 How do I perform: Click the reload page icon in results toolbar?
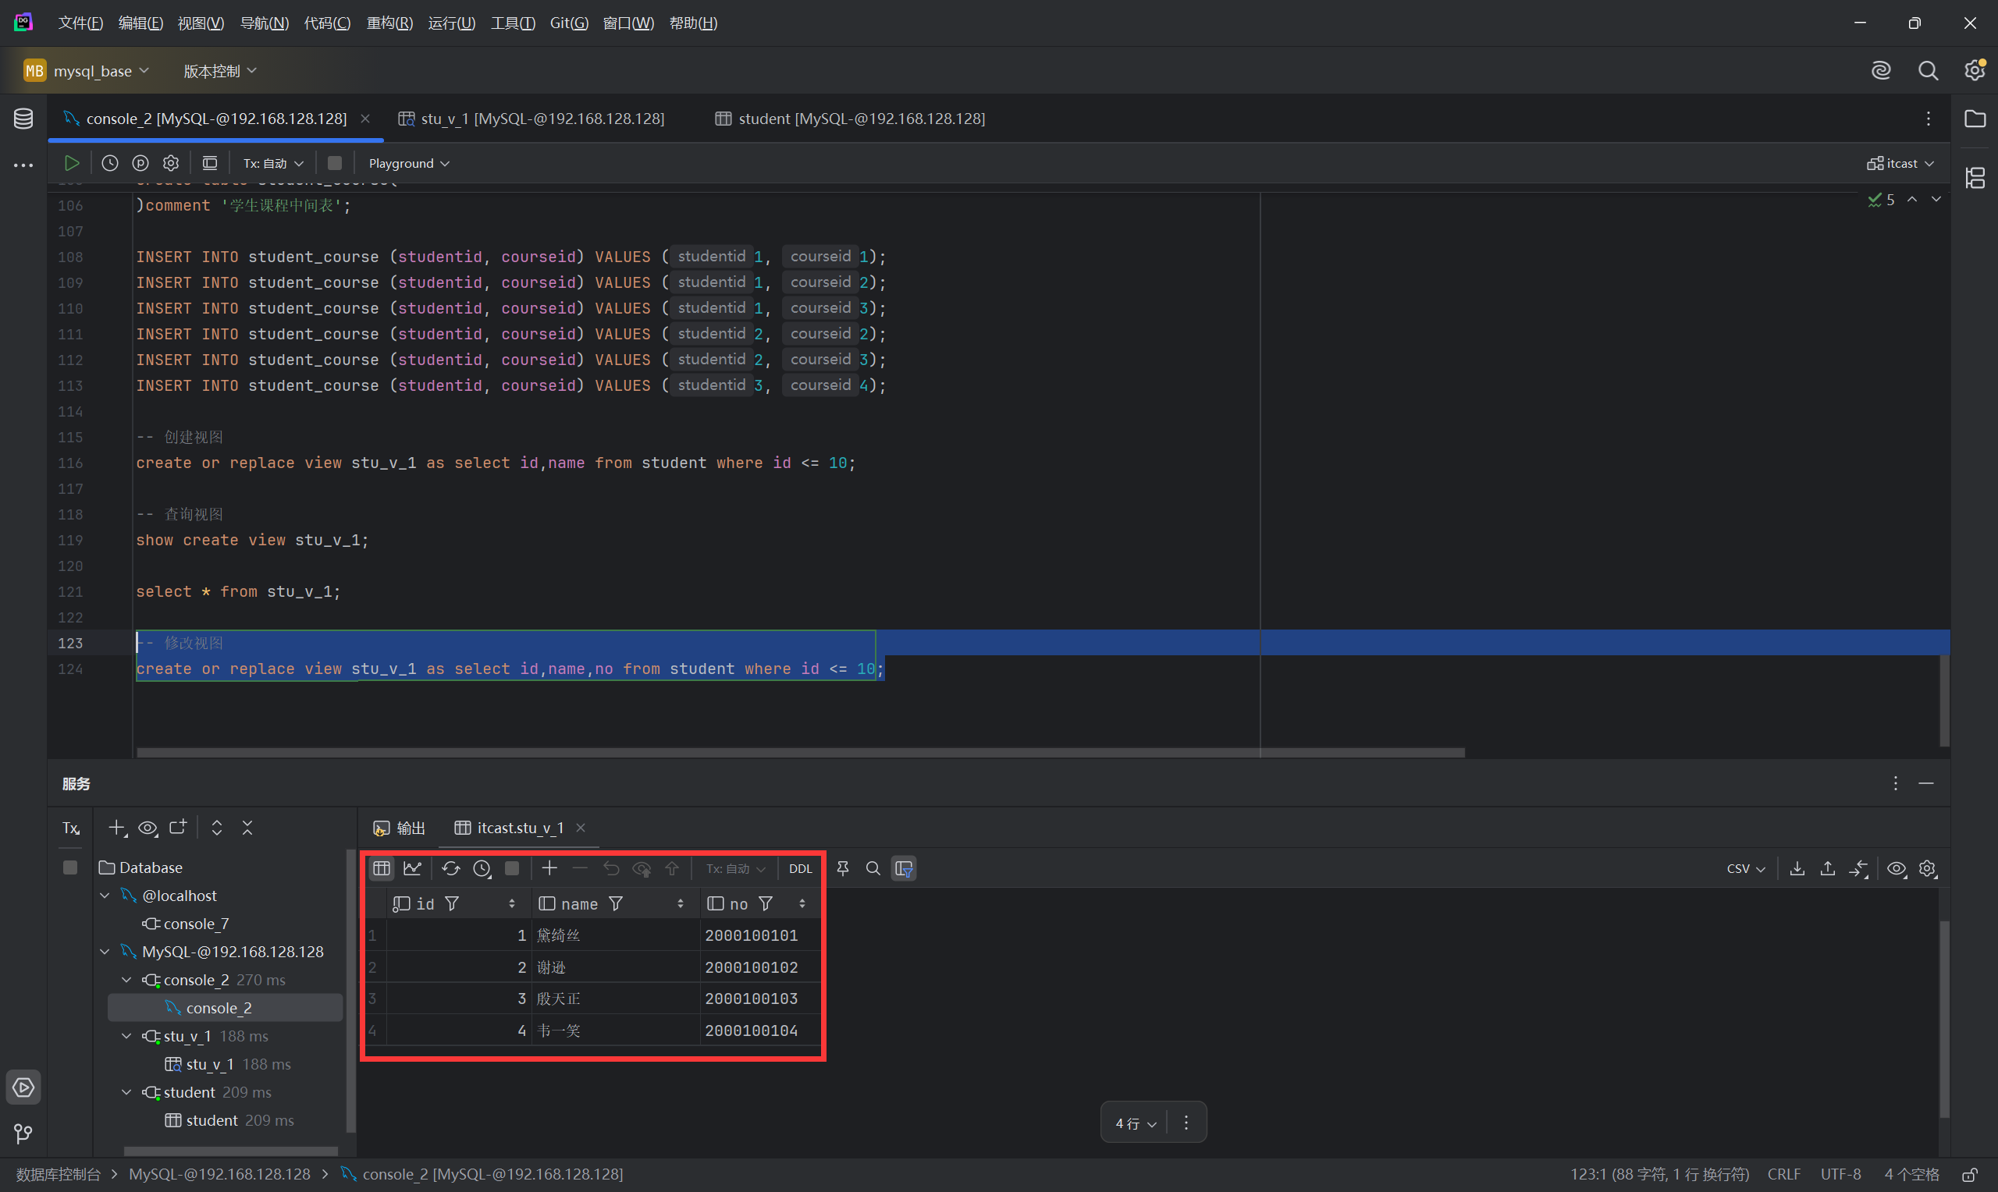point(450,868)
